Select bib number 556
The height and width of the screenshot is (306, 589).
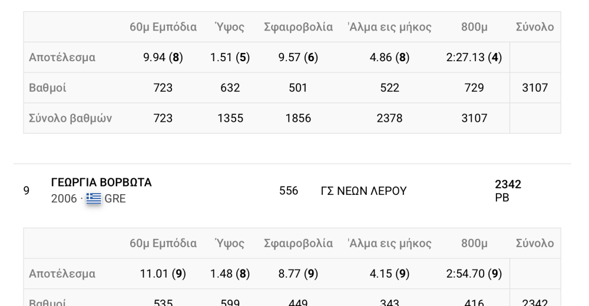coord(289,191)
